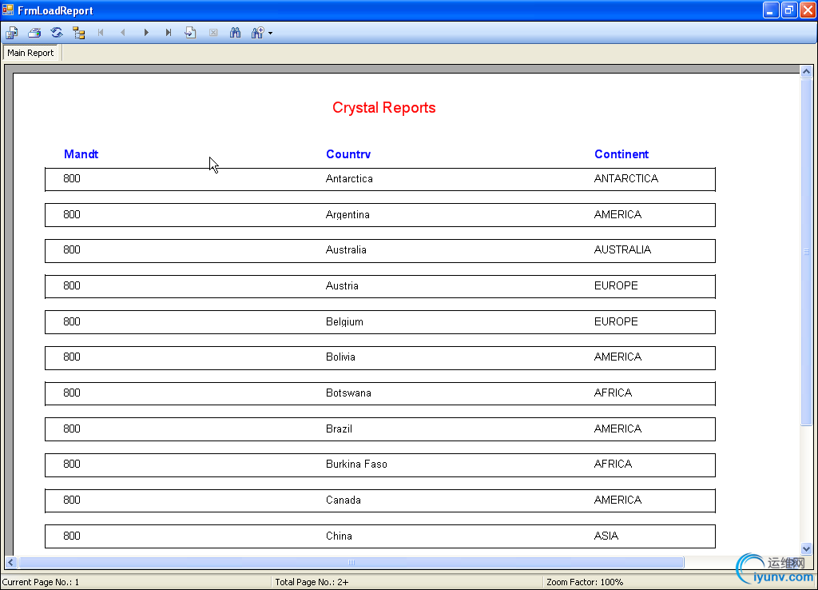Click the Belgium country cell
The height and width of the screenshot is (590, 818).
344,321
